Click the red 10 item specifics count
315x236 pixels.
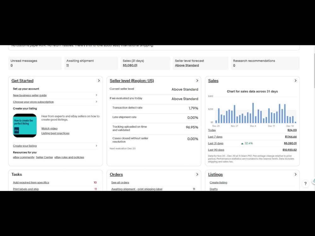[95, 183]
